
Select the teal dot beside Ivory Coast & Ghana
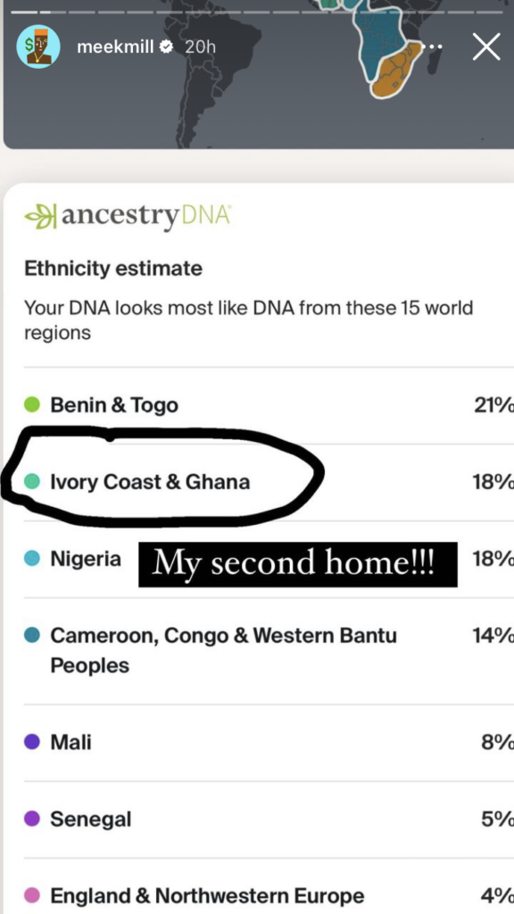click(33, 479)
